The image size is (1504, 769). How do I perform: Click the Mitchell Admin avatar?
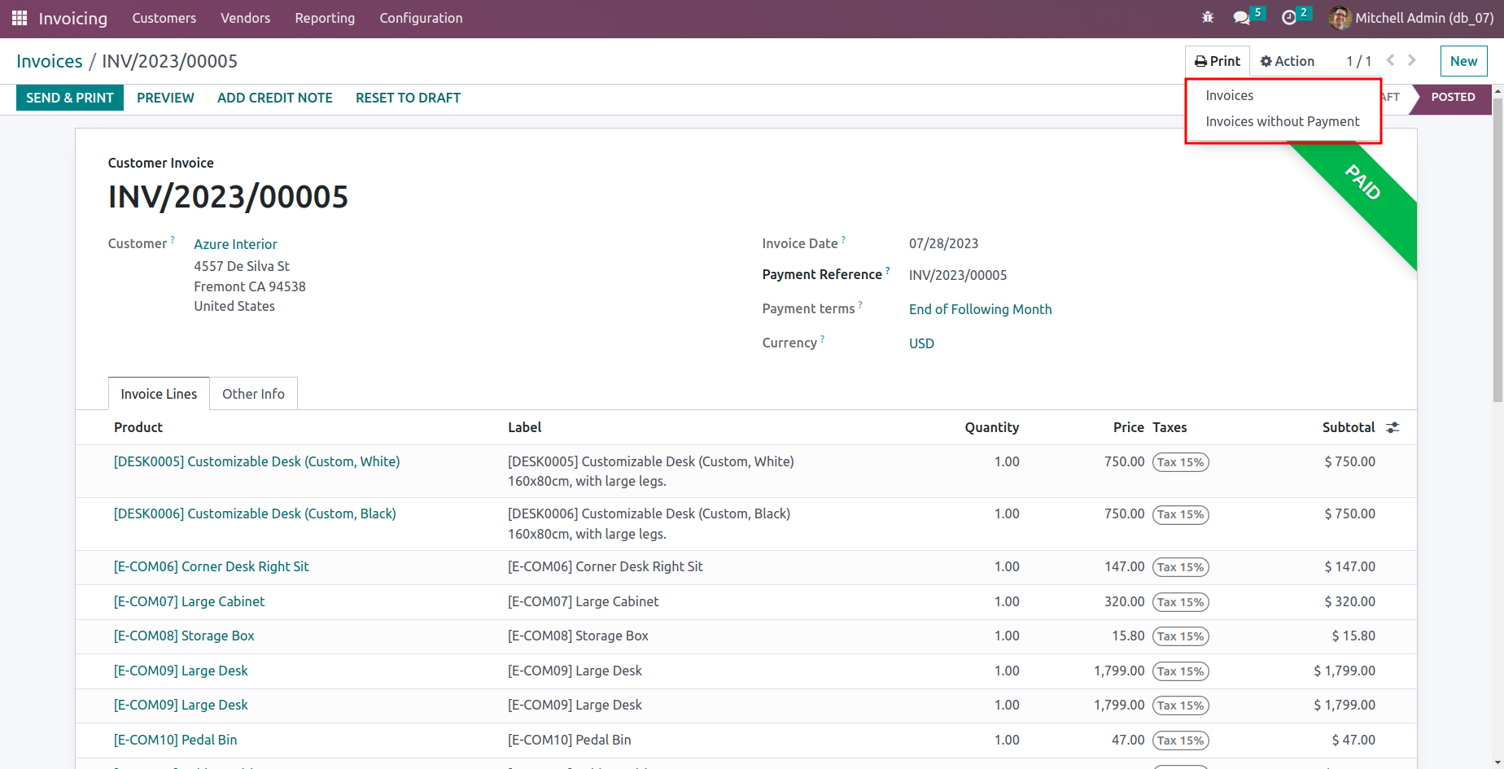coord(1339,18)
